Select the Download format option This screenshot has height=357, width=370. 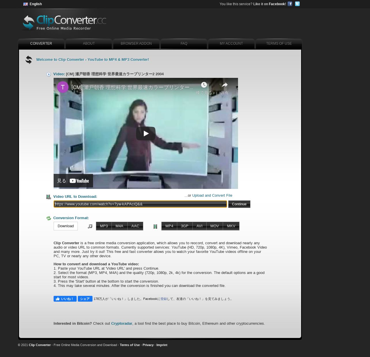pos(66,226)
